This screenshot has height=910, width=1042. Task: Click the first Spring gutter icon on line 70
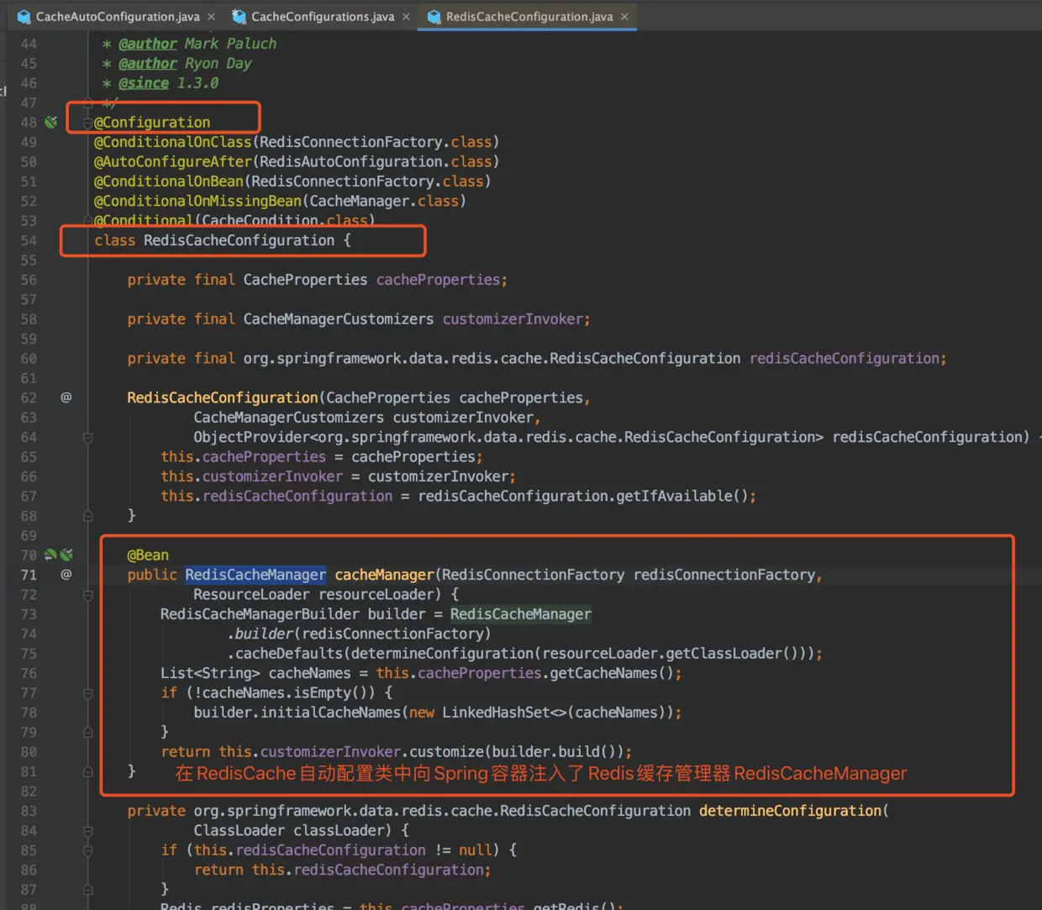50,555
